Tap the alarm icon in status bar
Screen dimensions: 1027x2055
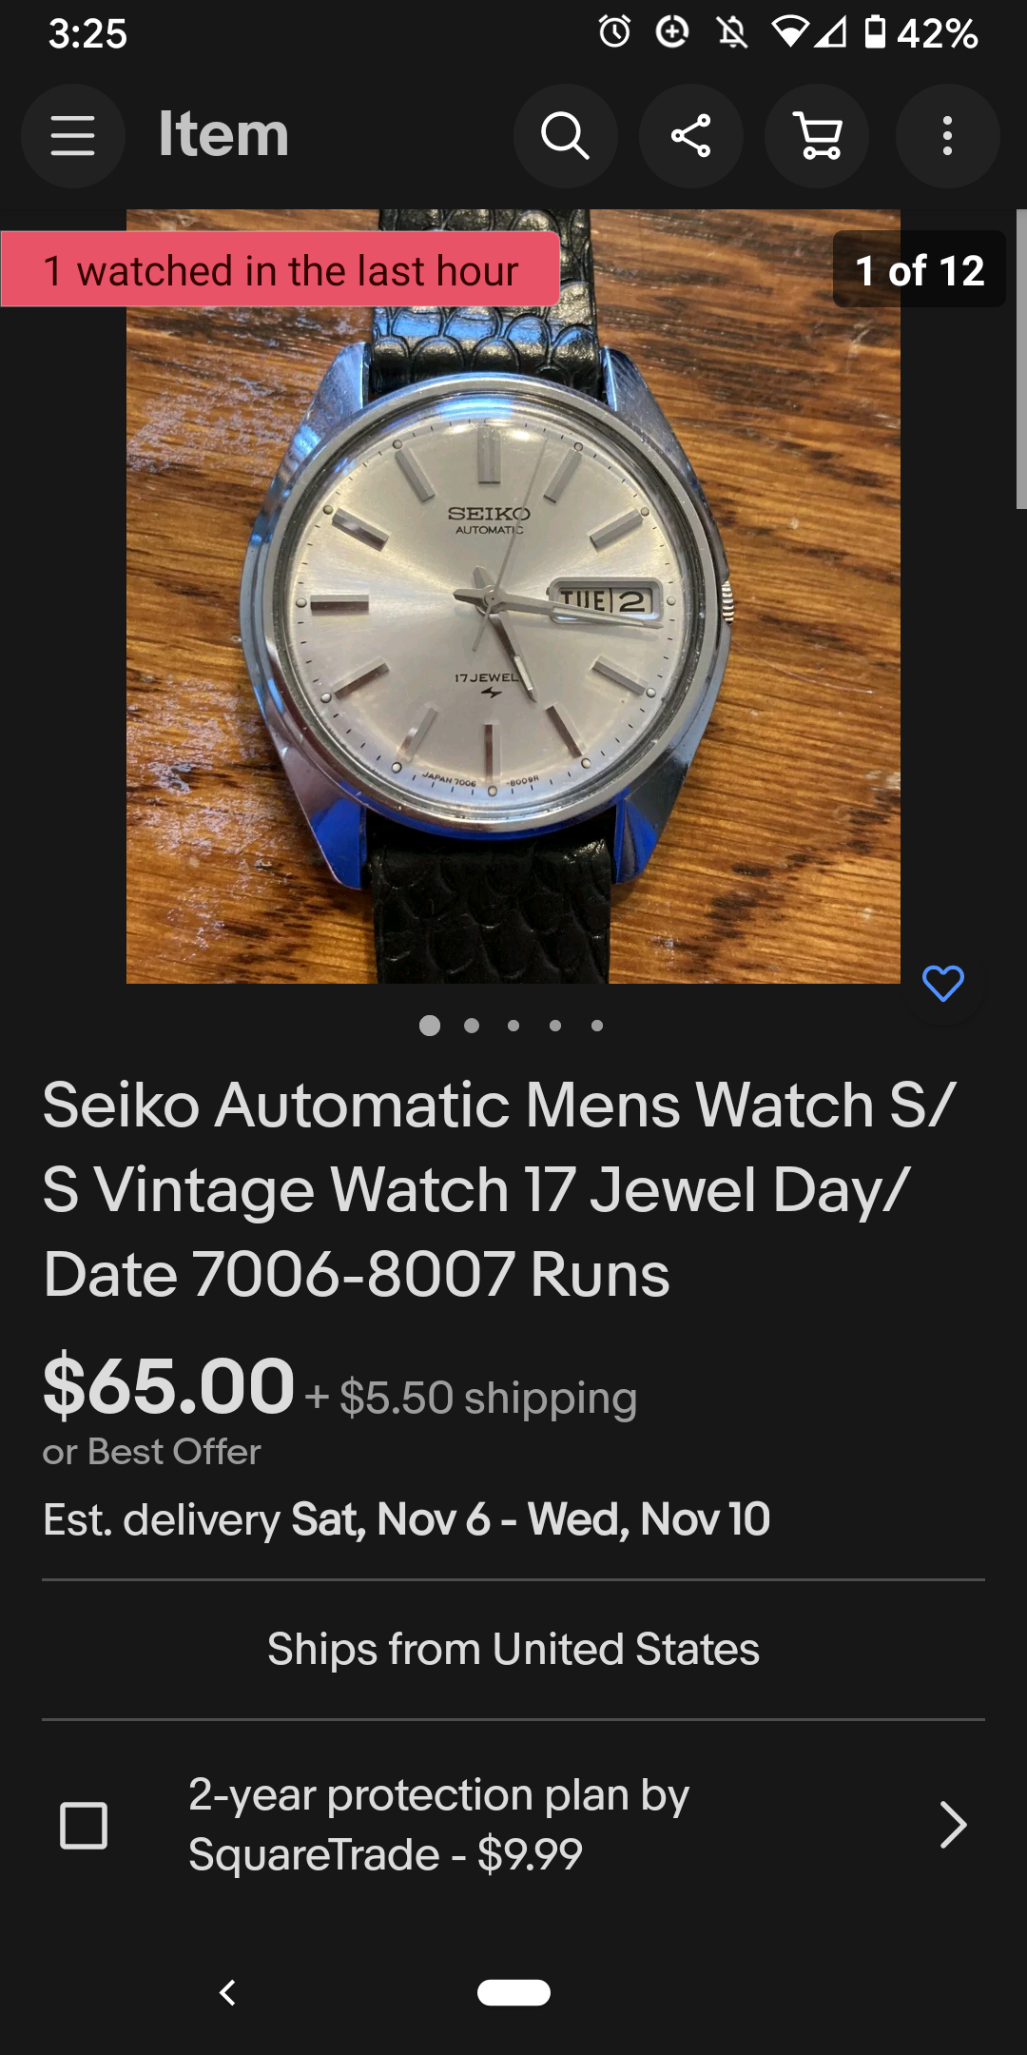614,32
